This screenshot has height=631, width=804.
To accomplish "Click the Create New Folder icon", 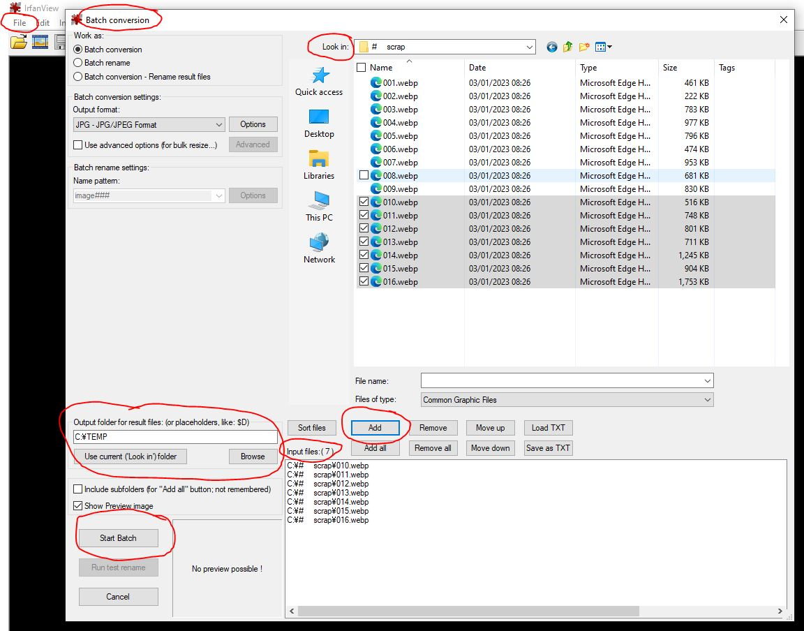I will click(584, 47).
